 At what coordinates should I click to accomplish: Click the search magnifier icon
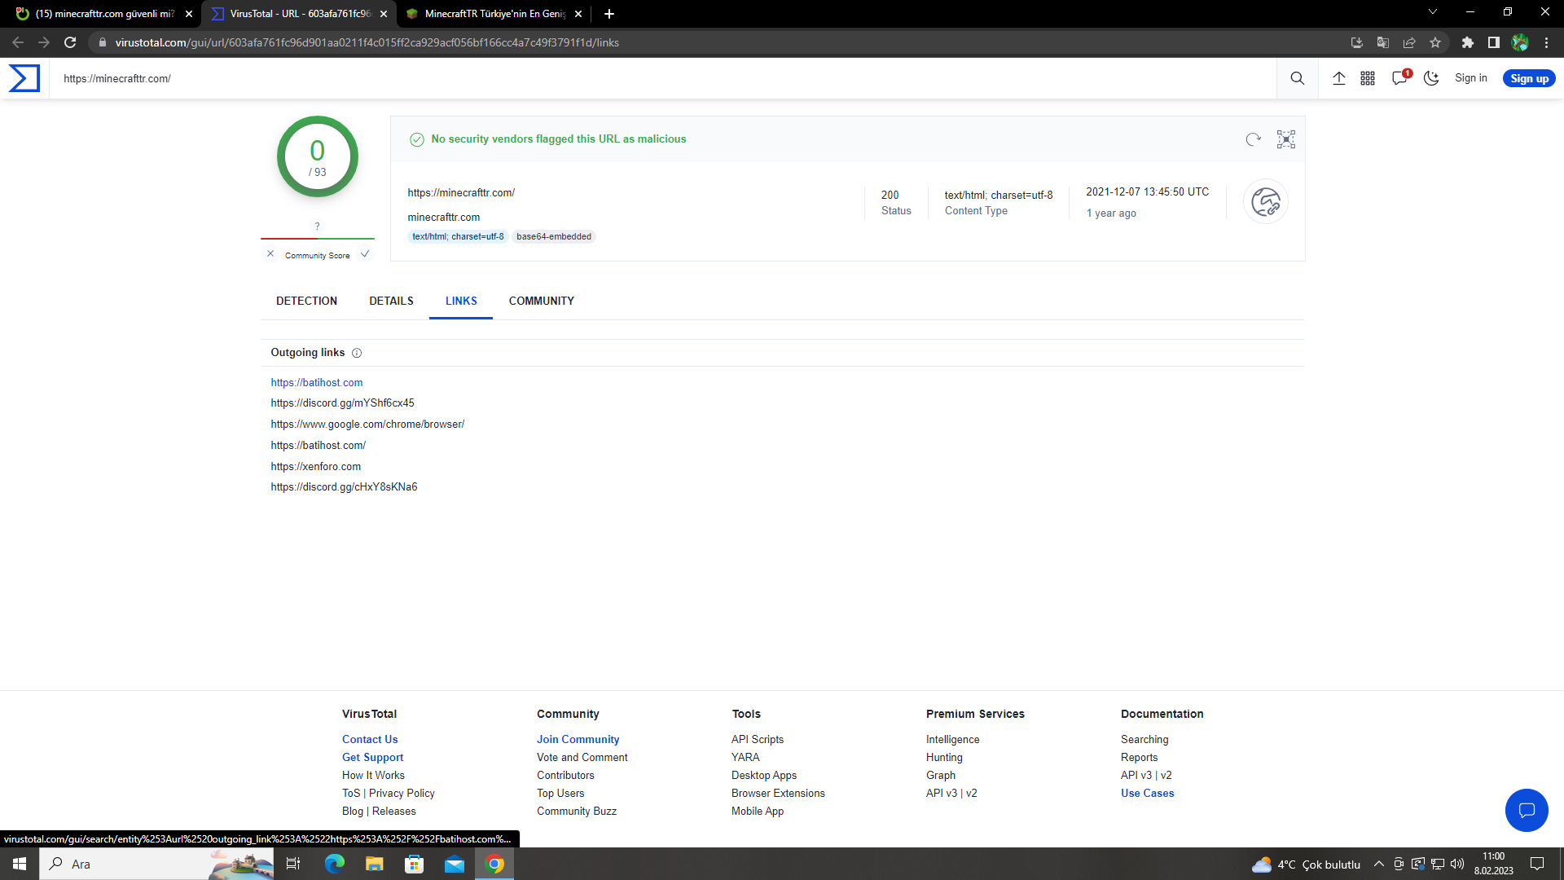coord(1298,78)
